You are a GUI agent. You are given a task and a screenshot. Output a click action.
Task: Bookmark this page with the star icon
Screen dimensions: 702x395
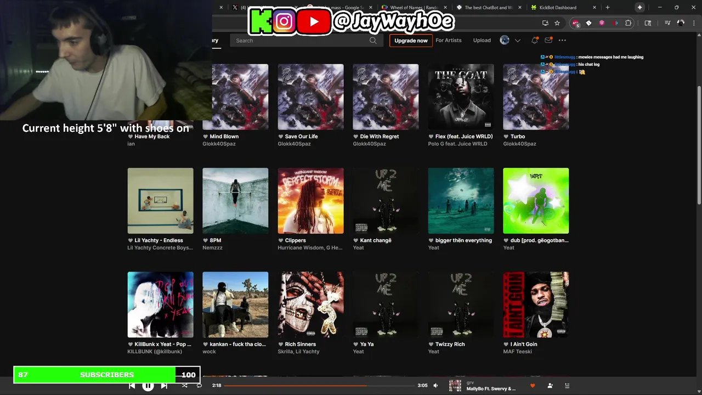[557, 23]
